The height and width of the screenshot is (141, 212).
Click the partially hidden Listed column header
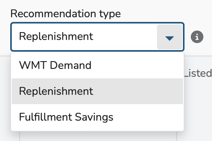click(198, 73)
